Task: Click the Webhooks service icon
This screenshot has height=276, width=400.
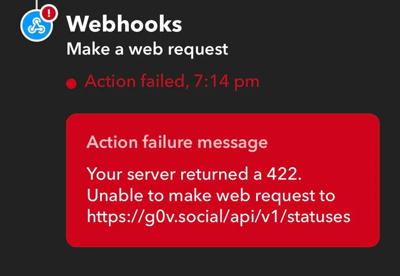Action: pos(36,25)
